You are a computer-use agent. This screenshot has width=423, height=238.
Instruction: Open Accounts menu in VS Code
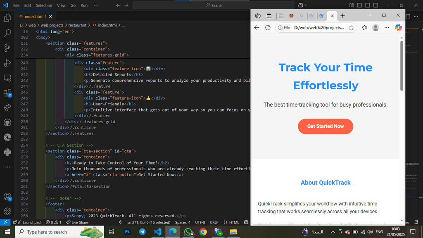coord(7,197)
